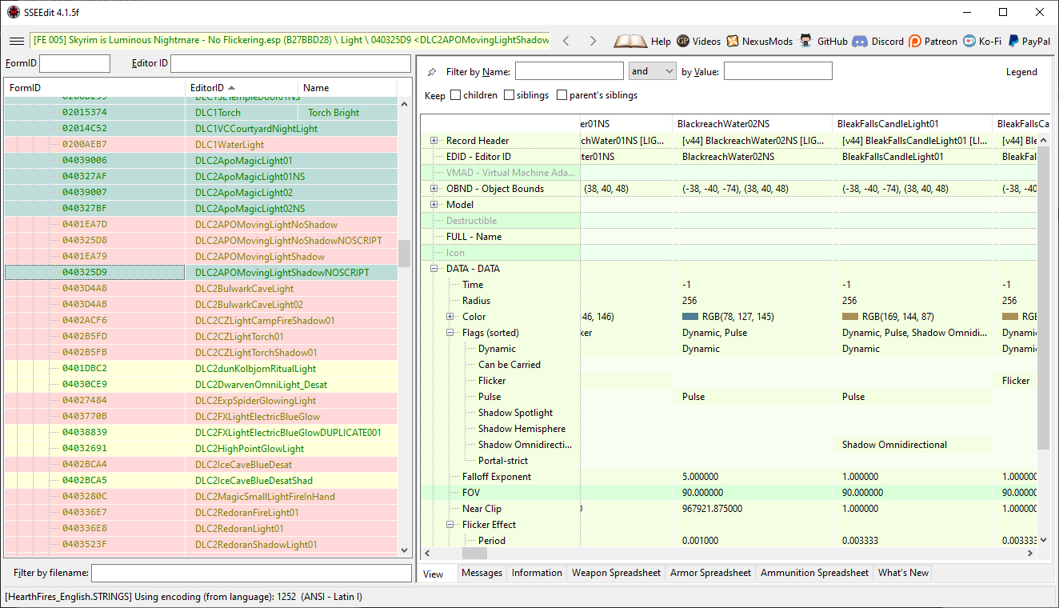Click the Help link label

pyautogui.click(x=661, y=42)
